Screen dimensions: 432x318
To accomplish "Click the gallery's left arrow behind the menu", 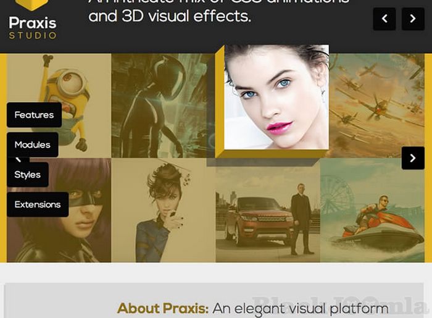I will [x=18, y=159].
